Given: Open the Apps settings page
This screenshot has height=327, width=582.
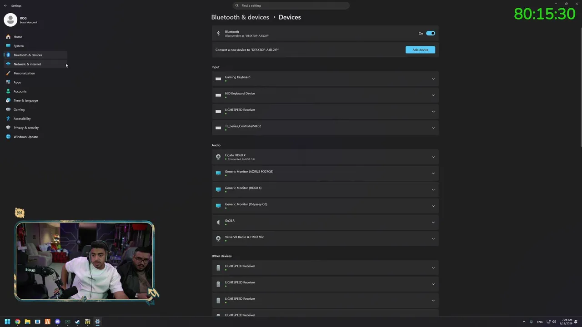Looking at the screenshot, I should tap(35, 82).
